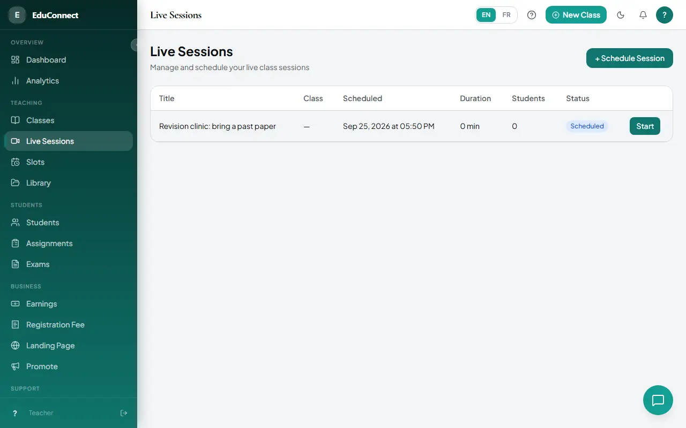This screenshot has height=428, width=686.
Task: Open Classes in the sidebar
Action: pyautogui.click(x=69, y=120)
